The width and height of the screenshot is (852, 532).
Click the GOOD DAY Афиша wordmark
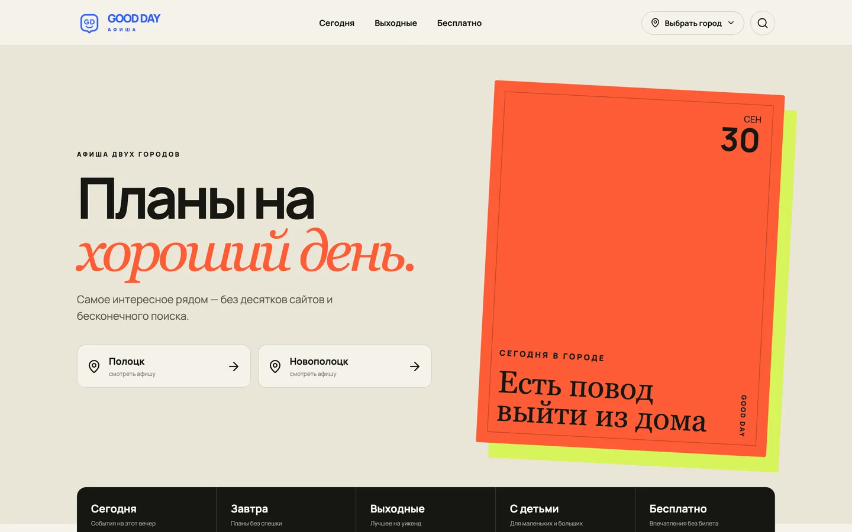(134, 22)
